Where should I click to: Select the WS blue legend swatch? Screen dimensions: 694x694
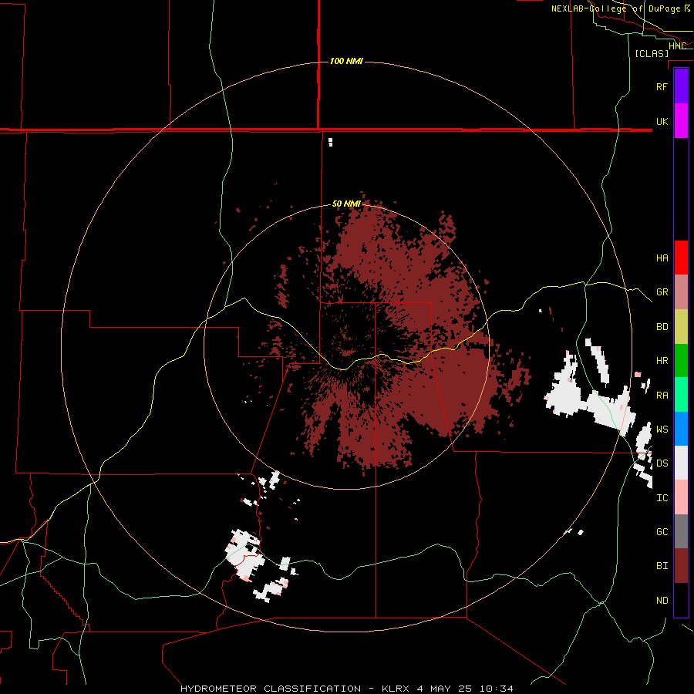[x=681, y=429]
